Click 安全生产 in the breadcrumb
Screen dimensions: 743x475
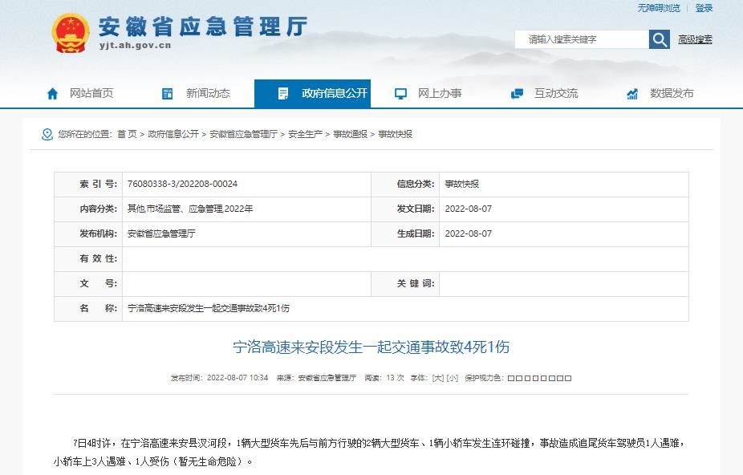(x=305, y=134)
